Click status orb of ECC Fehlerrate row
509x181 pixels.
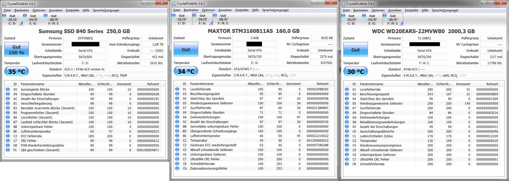[x=8, y=136]
